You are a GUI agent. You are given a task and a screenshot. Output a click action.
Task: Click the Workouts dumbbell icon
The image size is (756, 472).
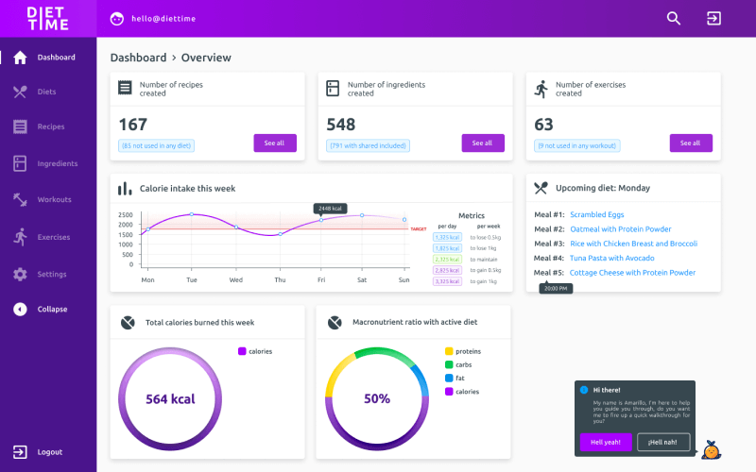point(20,199)
